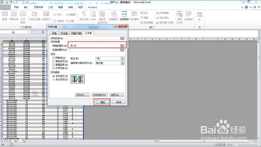Click the Undo icon in quick access toolbar

point(11,2)
